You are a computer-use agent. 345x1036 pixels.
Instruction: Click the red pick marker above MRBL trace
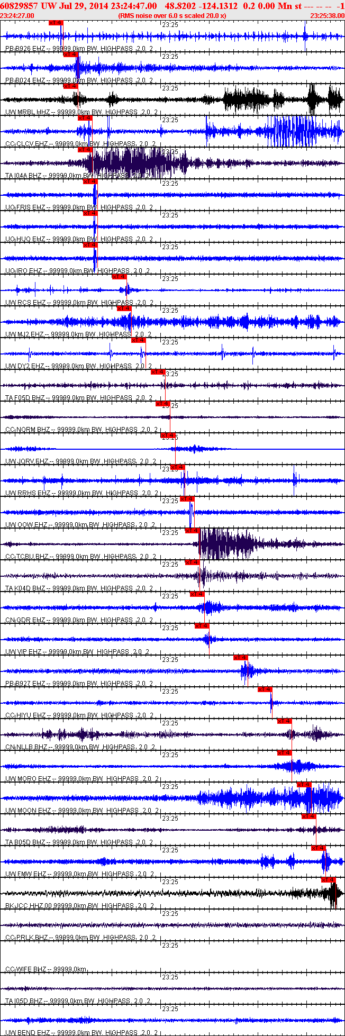pyautogui.click(x=70, y=86)
